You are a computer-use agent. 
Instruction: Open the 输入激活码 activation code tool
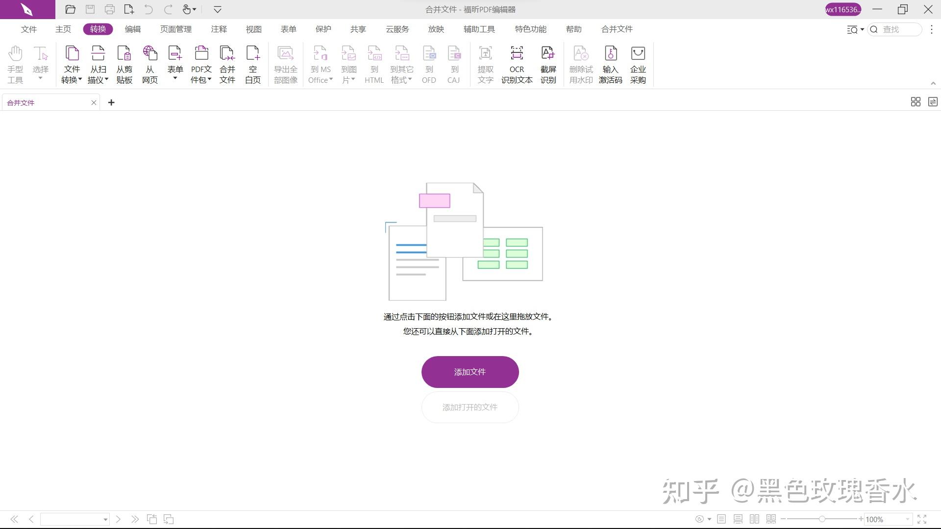(610, 64)
